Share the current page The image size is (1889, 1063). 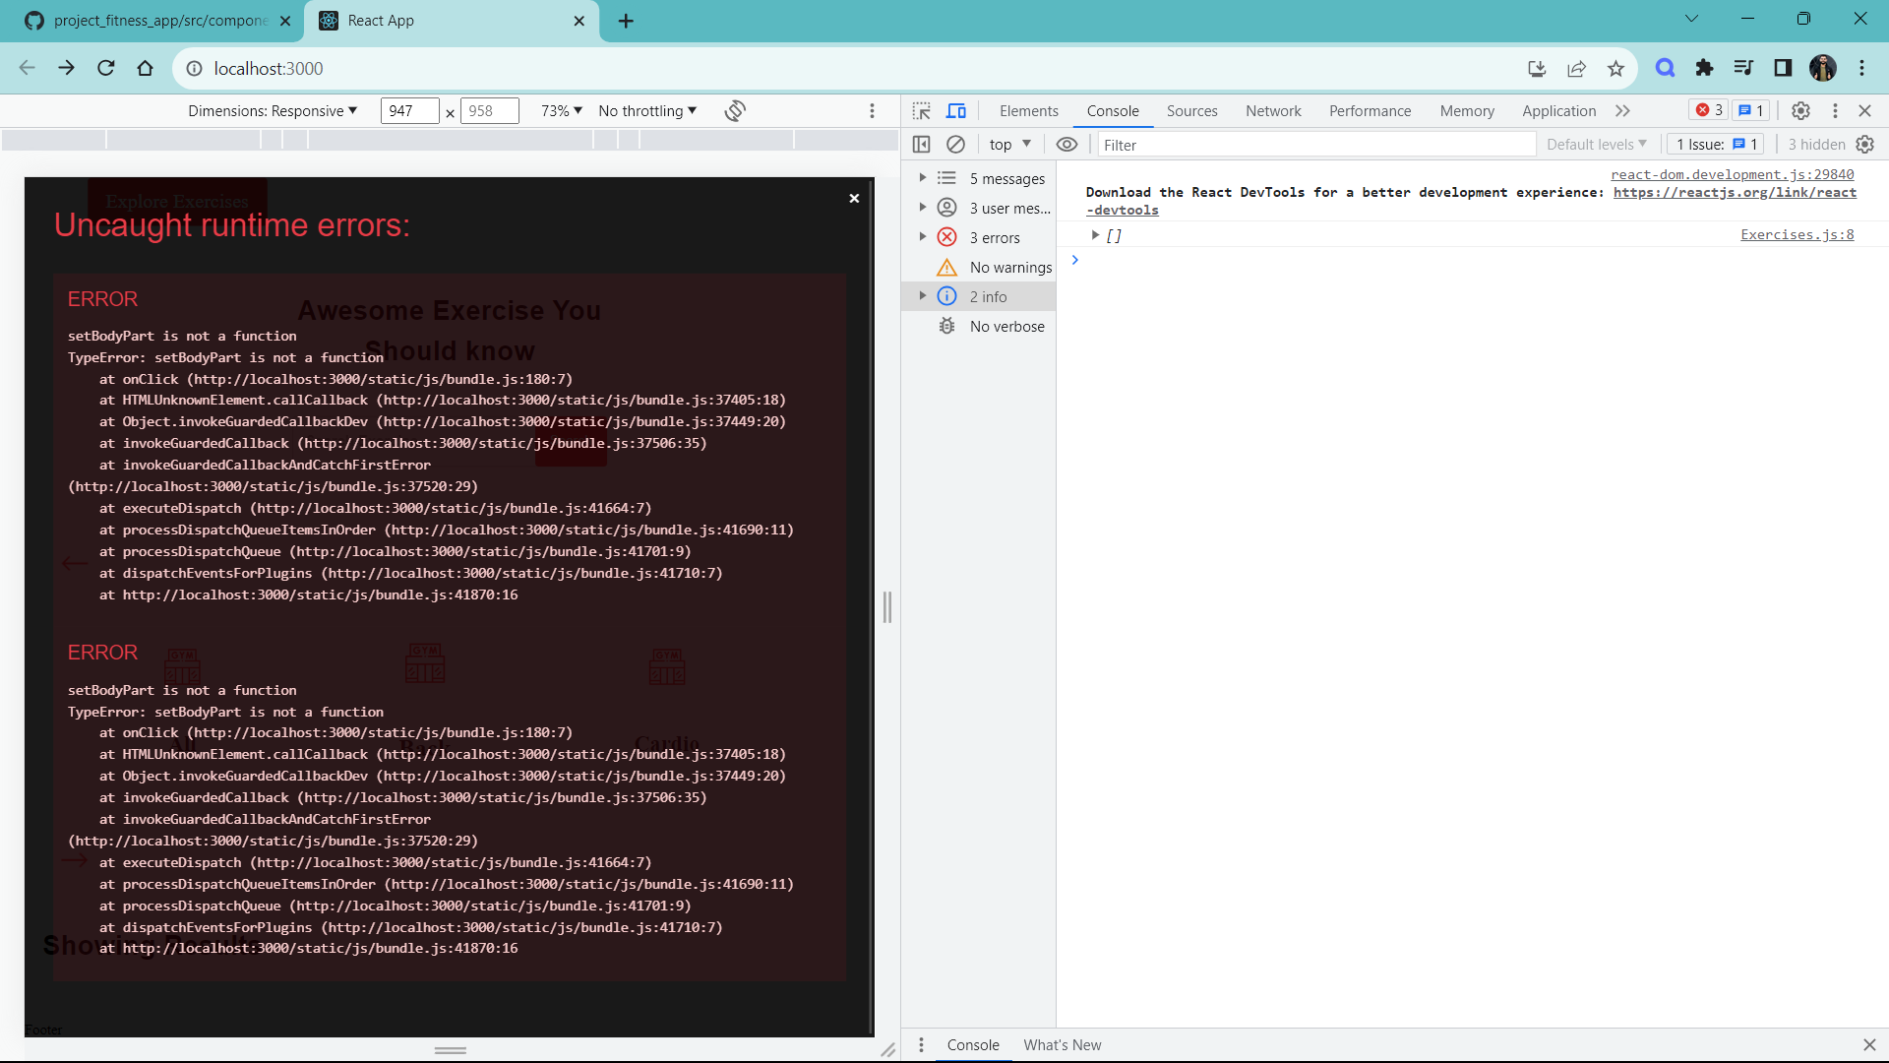tap(1576, 68)
